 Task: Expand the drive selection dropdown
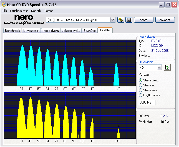pos(113,20)
